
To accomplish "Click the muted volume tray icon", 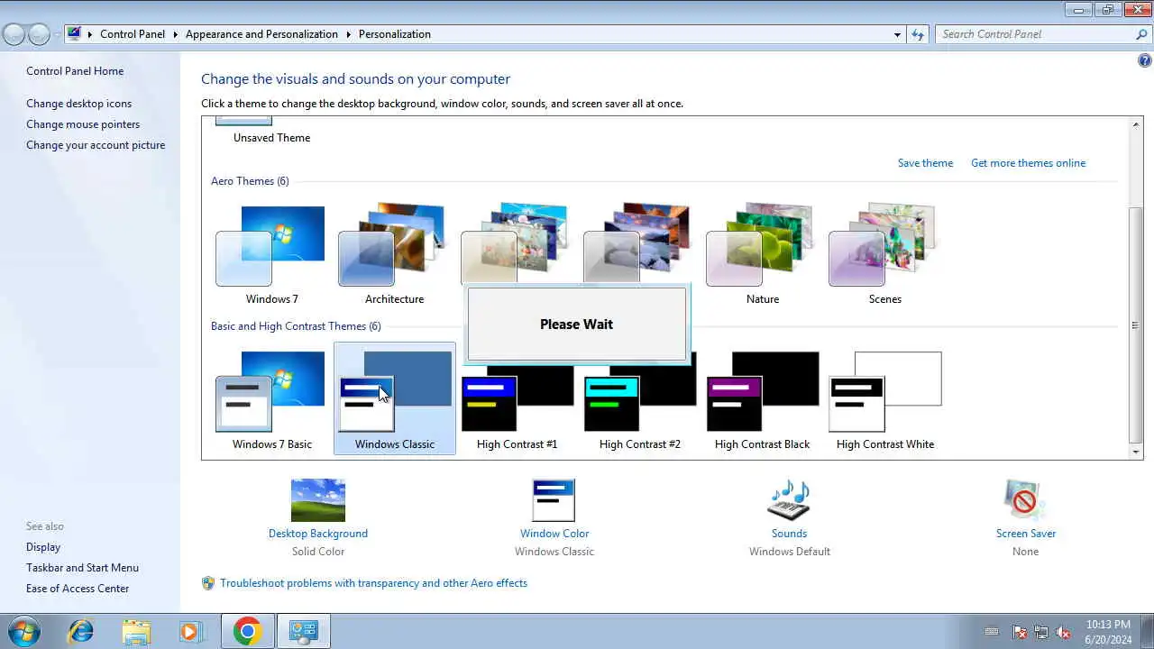I will pos(1063,632).
